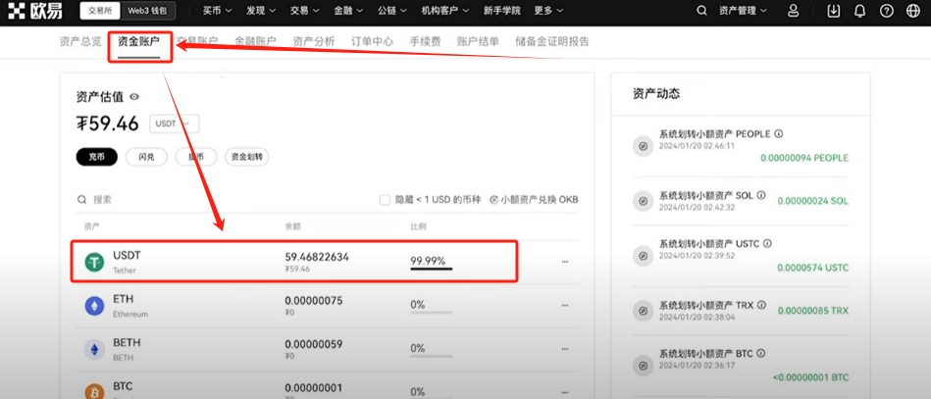Screen dimensions: 931x399
Task: Toggle asset valuation visibility eye icon
Action: (x=134, y=97)
